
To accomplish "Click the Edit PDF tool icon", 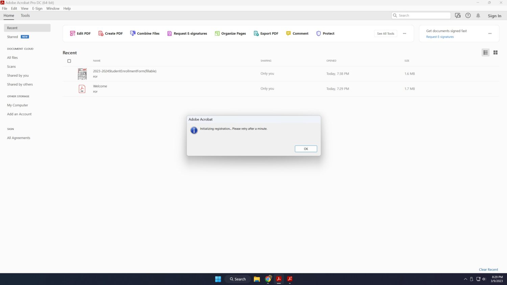I will (72, 33).
